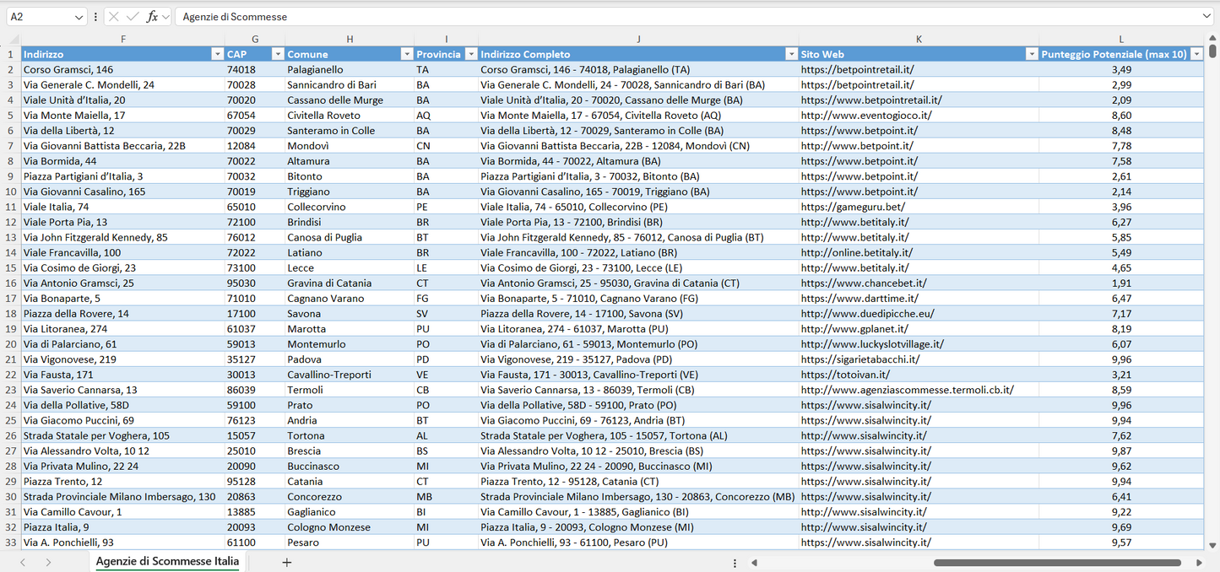The image size is (1220, 572).
Task: Click the kebab menu near the sheet tabs
Action: tap(734, 562)
